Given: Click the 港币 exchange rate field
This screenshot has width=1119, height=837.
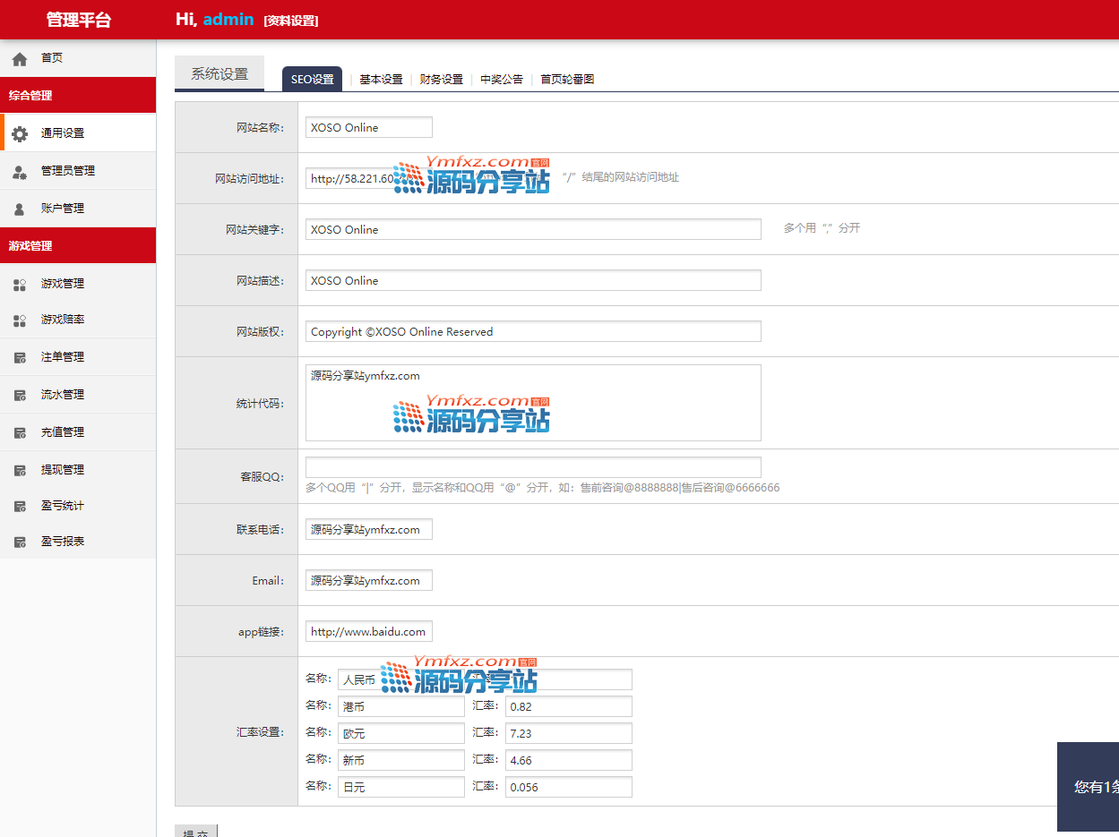Looking at the screenshot, I should coord(568,707).
